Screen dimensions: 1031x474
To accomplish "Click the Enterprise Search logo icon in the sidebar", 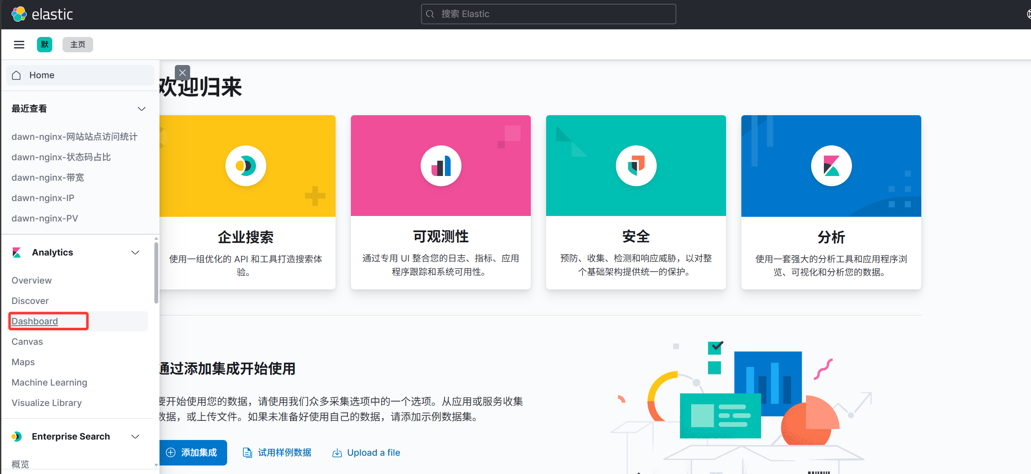I will point(17,437).
